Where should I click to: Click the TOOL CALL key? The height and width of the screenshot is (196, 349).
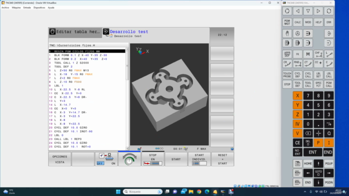tap(308, 84)
